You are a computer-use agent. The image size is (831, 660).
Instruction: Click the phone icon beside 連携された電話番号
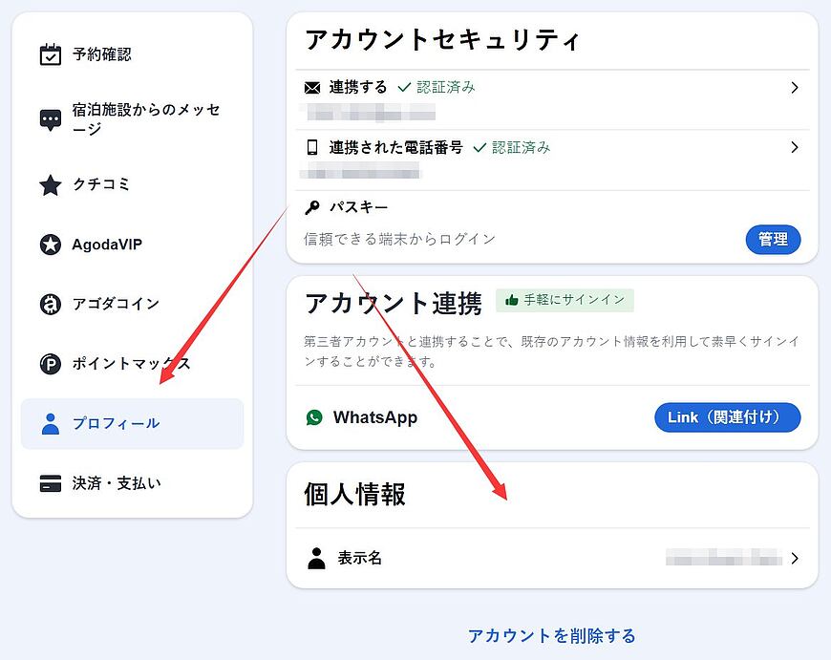tap(312, 147)
